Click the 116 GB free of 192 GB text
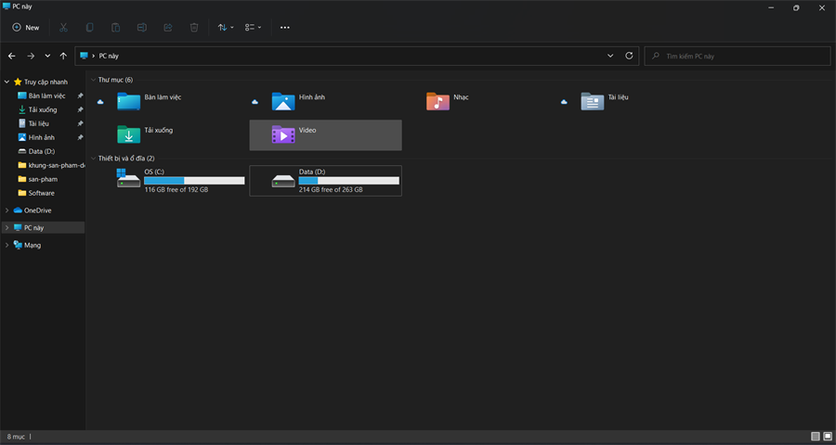This screenshot has width=836, height=445. tap(176, 190)
